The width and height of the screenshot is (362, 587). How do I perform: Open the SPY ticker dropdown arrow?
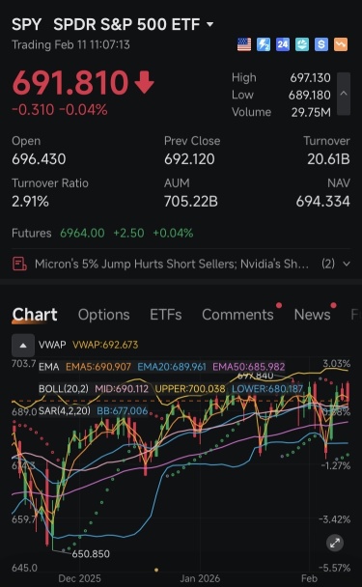(x=210, y=25)
